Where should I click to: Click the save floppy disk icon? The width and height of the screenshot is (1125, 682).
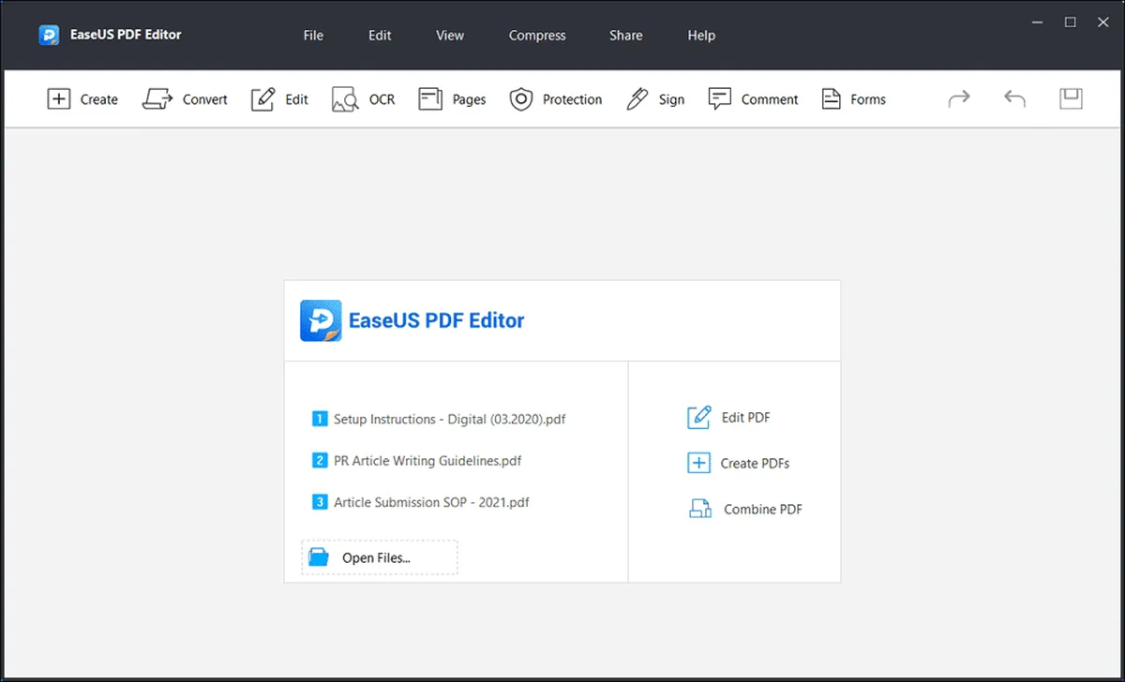[1072, 98]
